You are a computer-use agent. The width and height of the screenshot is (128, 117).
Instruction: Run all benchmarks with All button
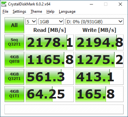coord(14,25)
